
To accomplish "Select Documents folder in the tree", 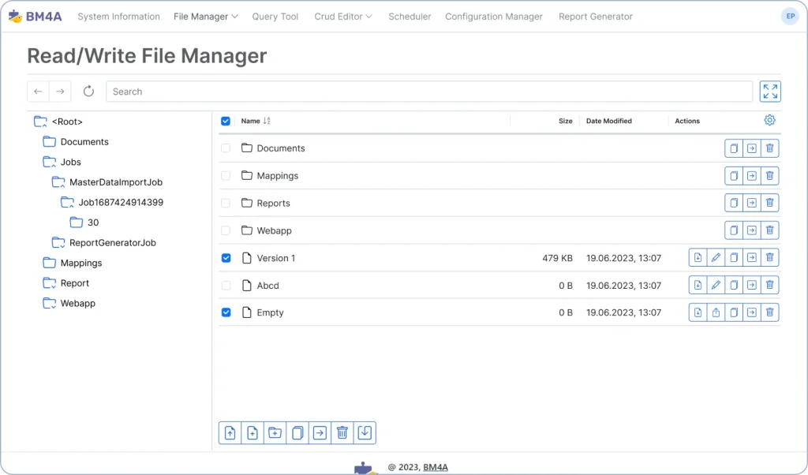I will (x=76, y=142).
